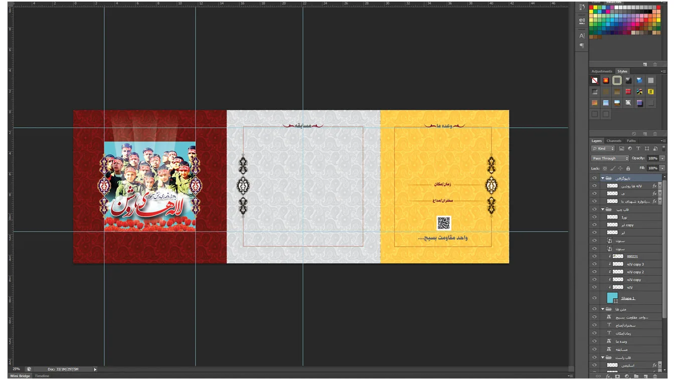Filter layers by type layers icon
Image resolution: width=674 pixels, height=379 pixels.
tap(638, 148)
